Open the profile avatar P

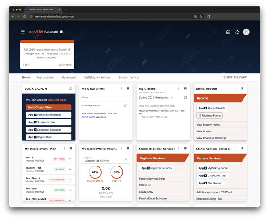[246, 32]
